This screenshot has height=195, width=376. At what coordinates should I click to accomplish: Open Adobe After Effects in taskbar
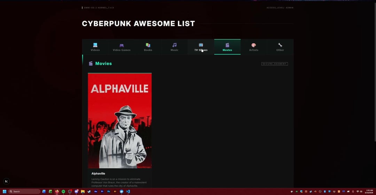[x=96, y=192]
